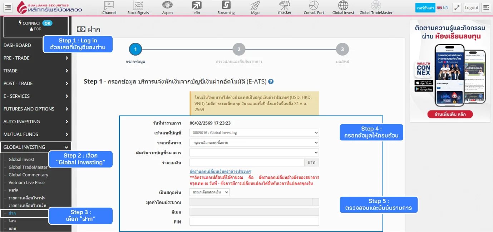493x232 pixels.
Task: Click the Logout button
Action: coord(471,7)
